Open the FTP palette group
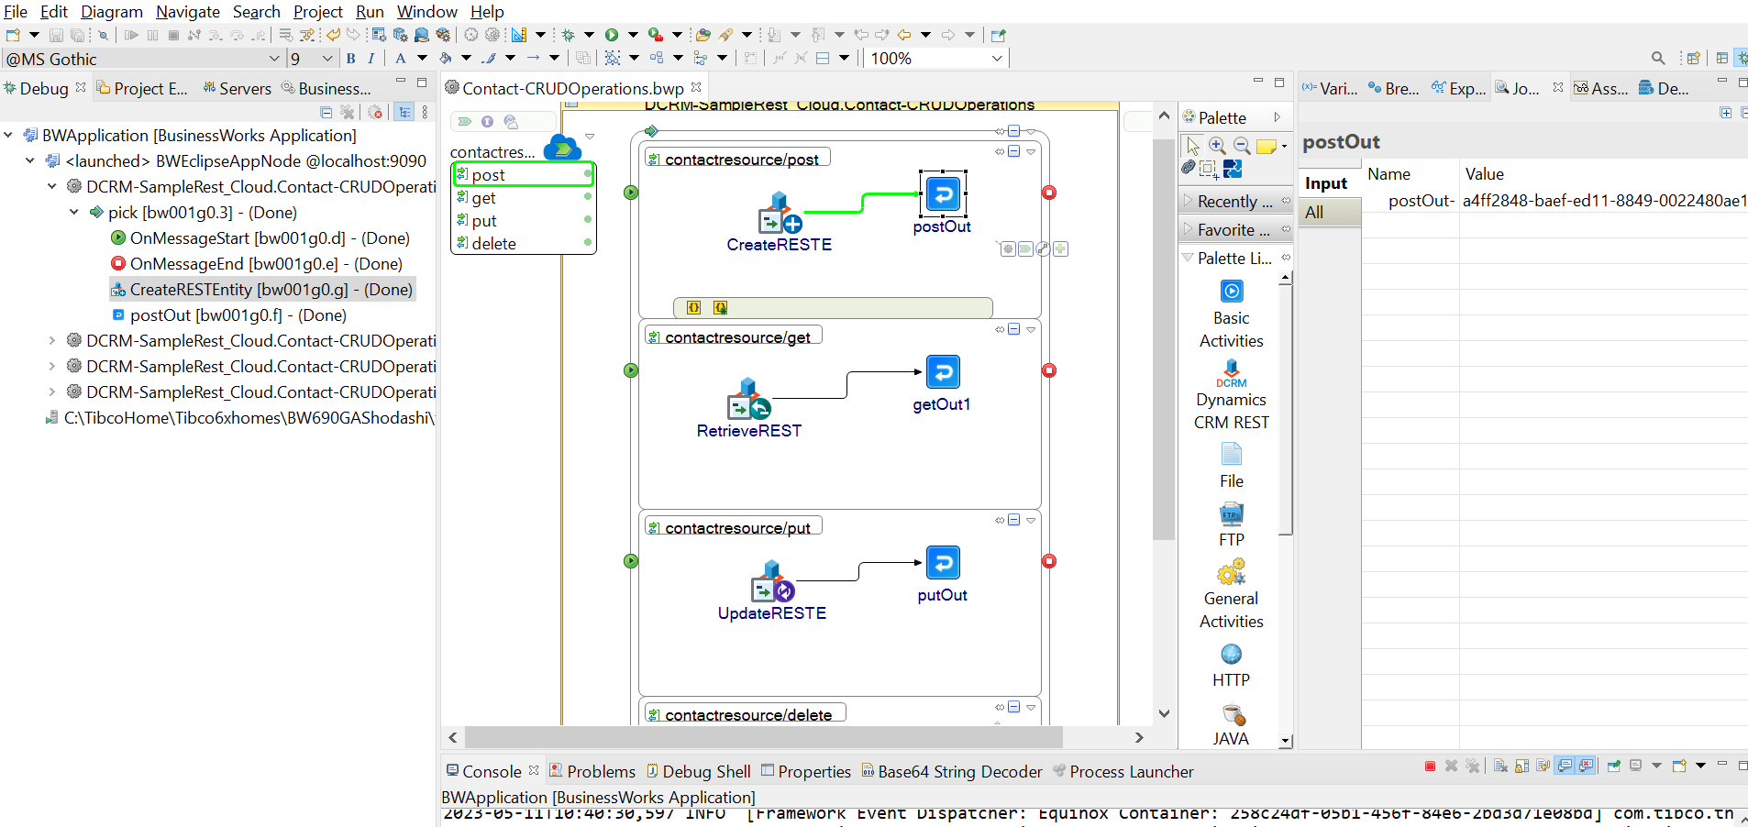The image size is (1748, 827). pos(1231,524)
